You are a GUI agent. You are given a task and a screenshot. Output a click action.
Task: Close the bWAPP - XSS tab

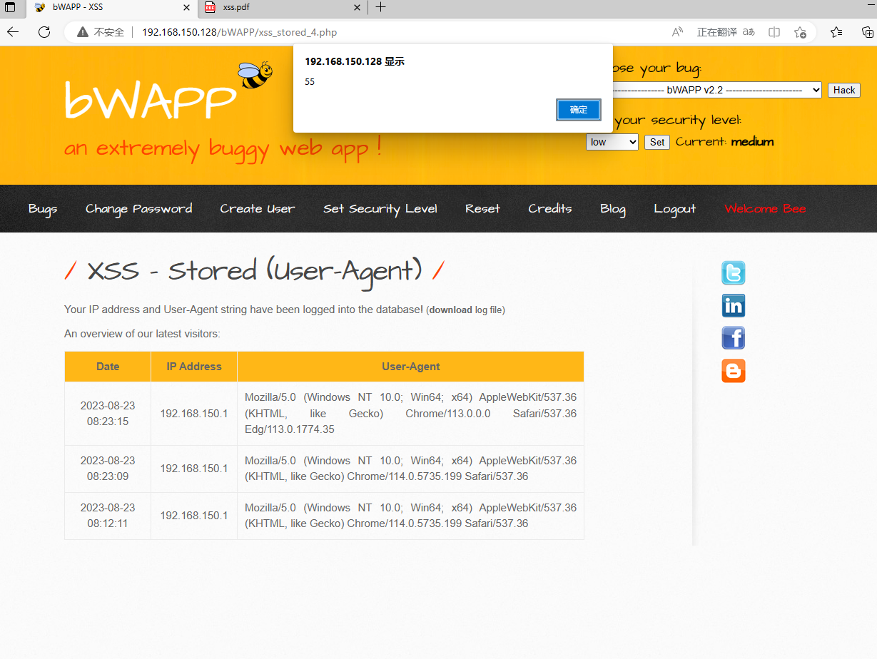(x=187, y=7)
